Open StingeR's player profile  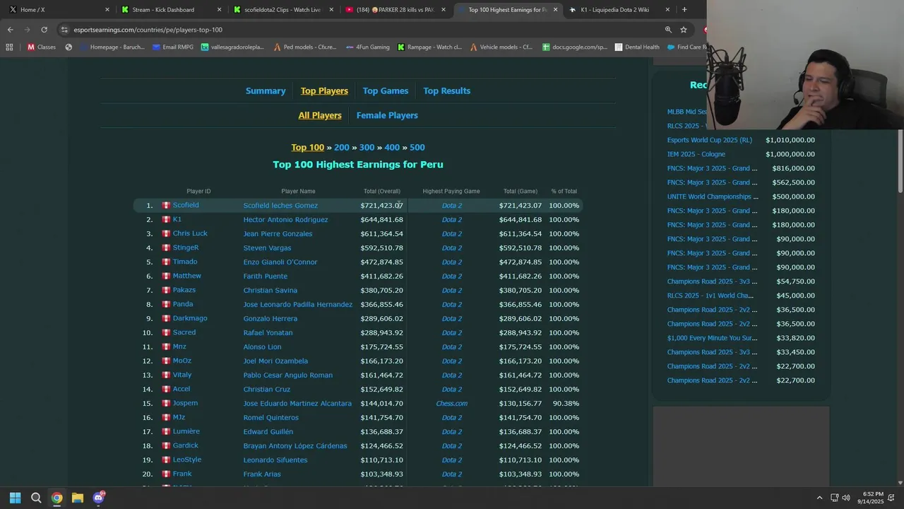point(186,247)
